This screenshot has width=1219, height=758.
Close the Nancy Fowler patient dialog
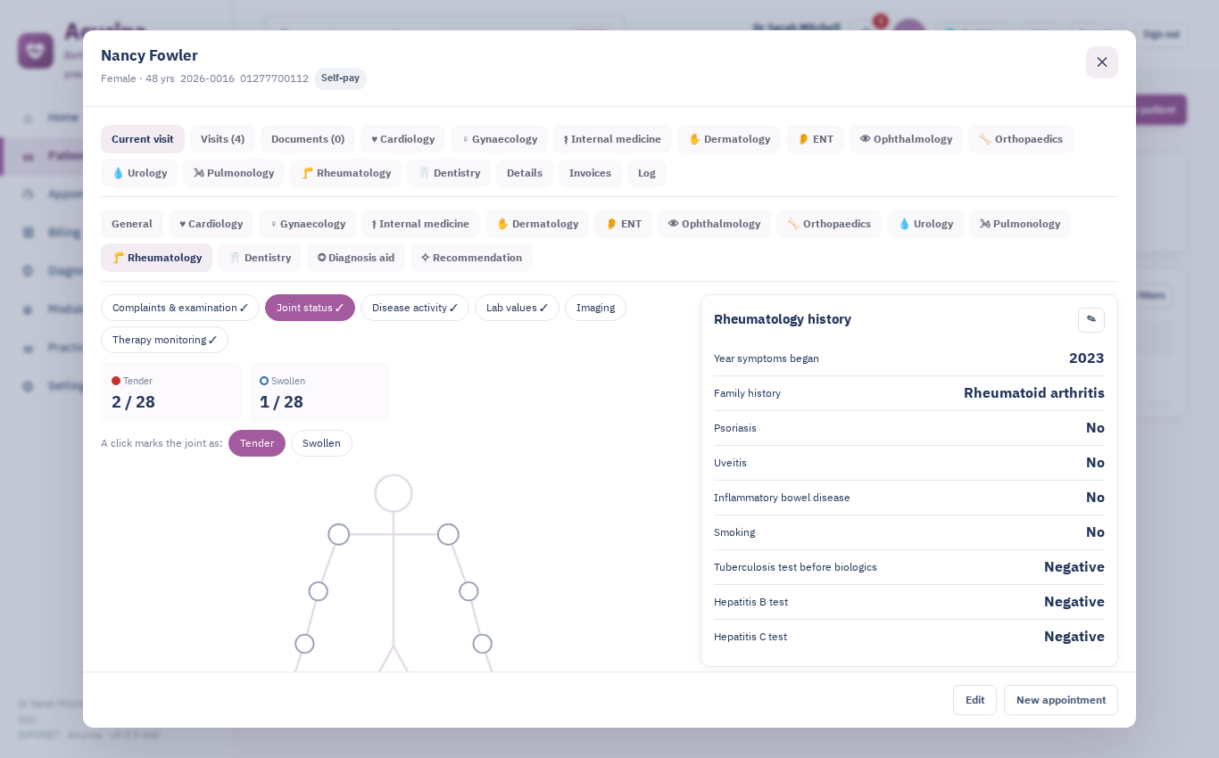(x=1102, y=62)
